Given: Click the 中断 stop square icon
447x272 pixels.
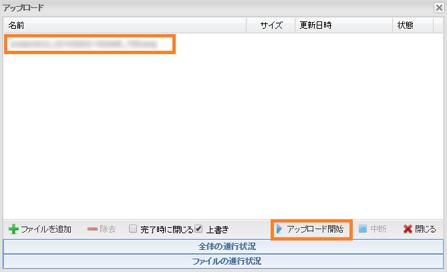Looking at the screenshot, I should (363, 229).
